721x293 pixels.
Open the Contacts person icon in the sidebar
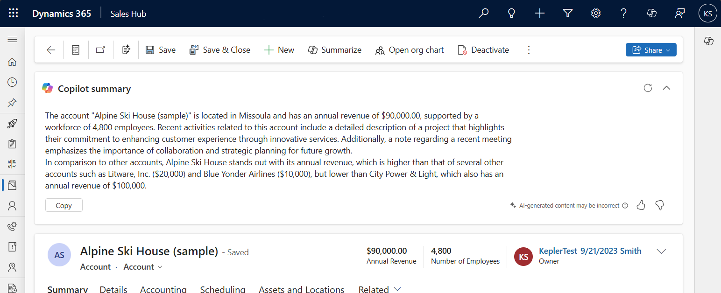(13, 205)
